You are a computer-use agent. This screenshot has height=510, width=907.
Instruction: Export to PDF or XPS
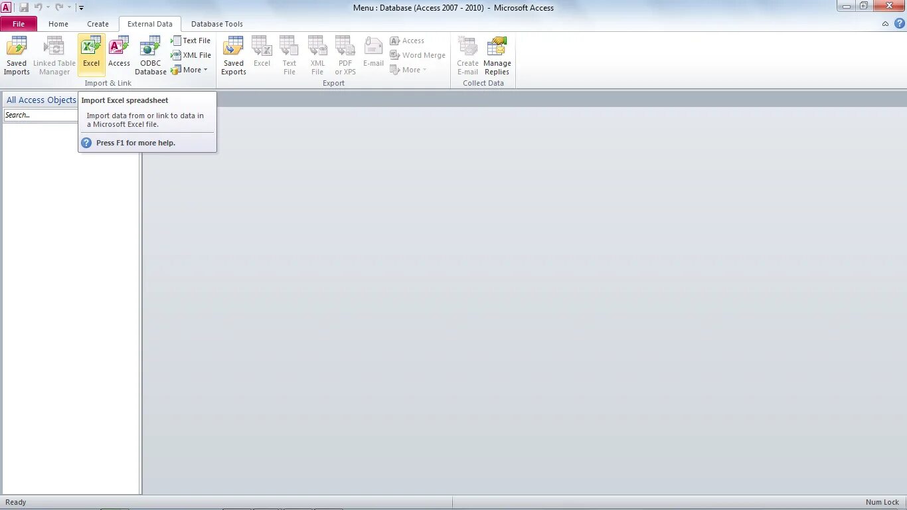click(345, 56)
